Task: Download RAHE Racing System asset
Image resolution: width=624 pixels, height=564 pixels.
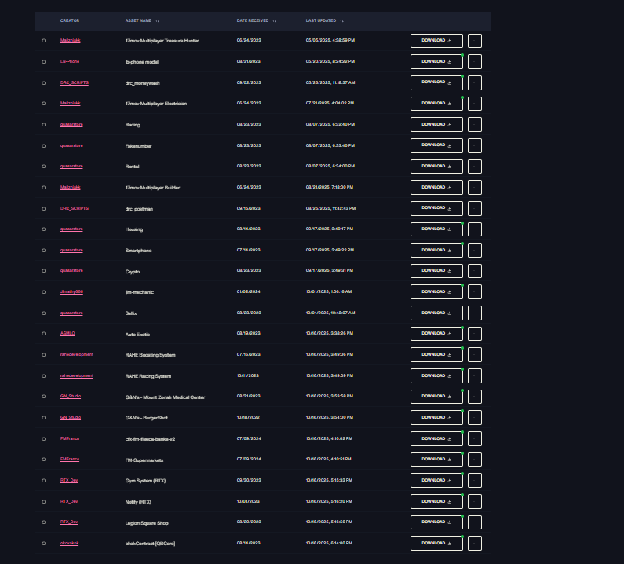Action: click(x=436, y=375)
